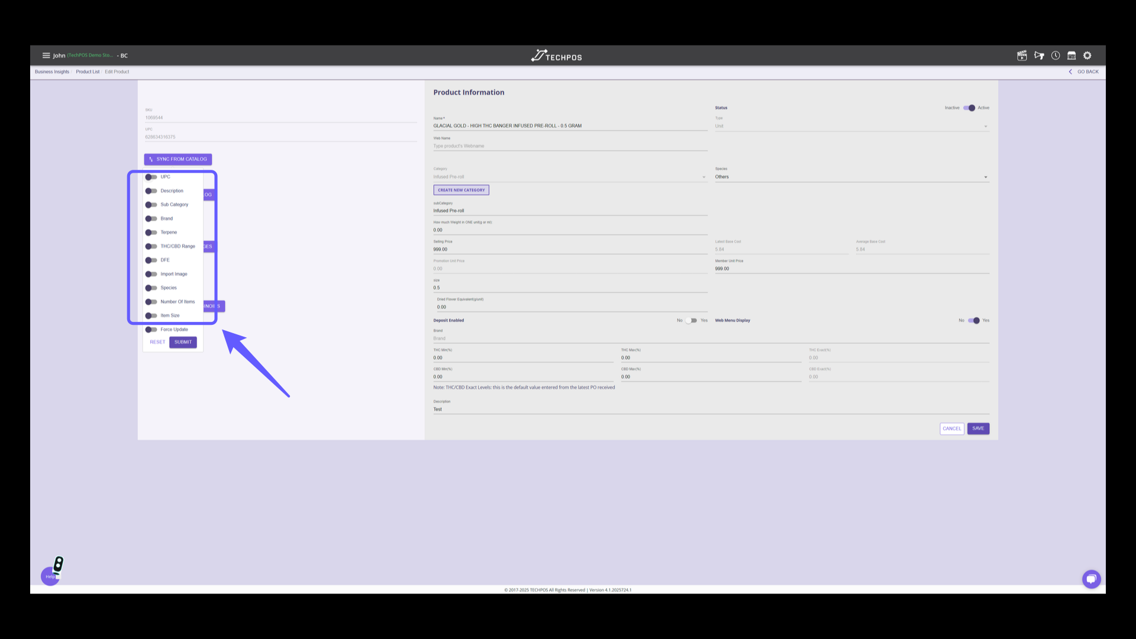Toggle the Web Menu Display switch
This screenshot has width=1136, height=639.
[973, 321]
